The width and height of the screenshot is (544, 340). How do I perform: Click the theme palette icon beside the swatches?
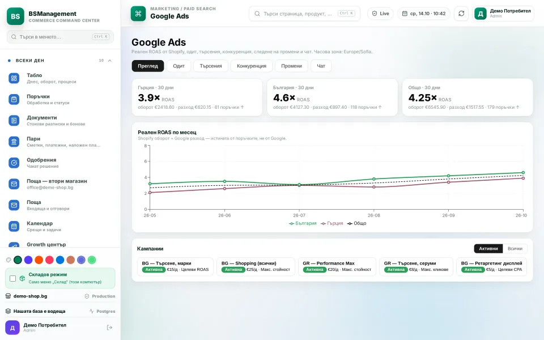(x=8, y=260)
